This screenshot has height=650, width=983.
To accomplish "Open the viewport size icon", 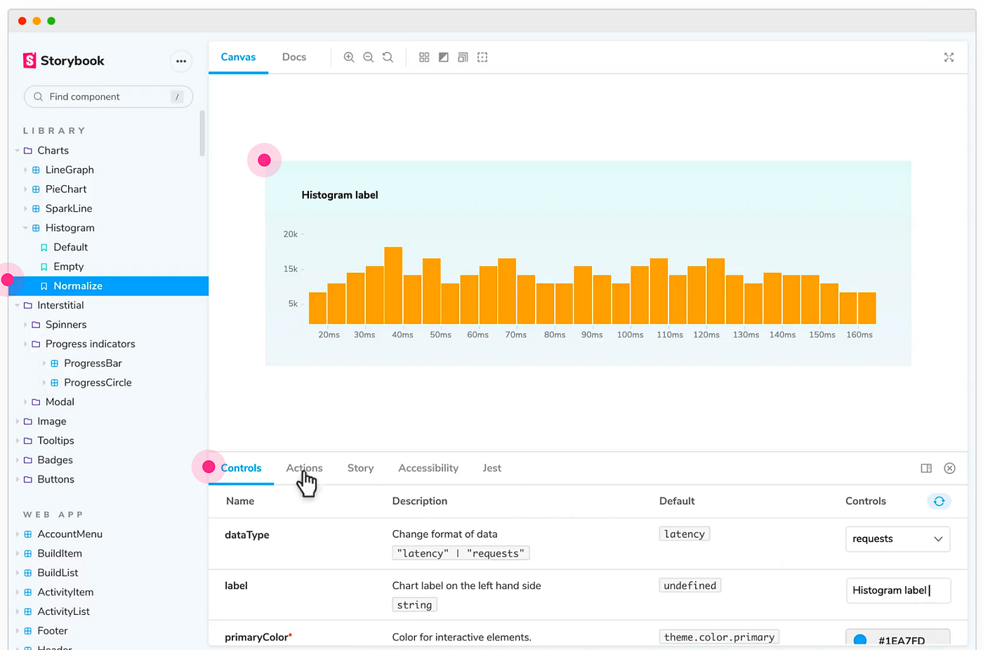I will 463,57.
